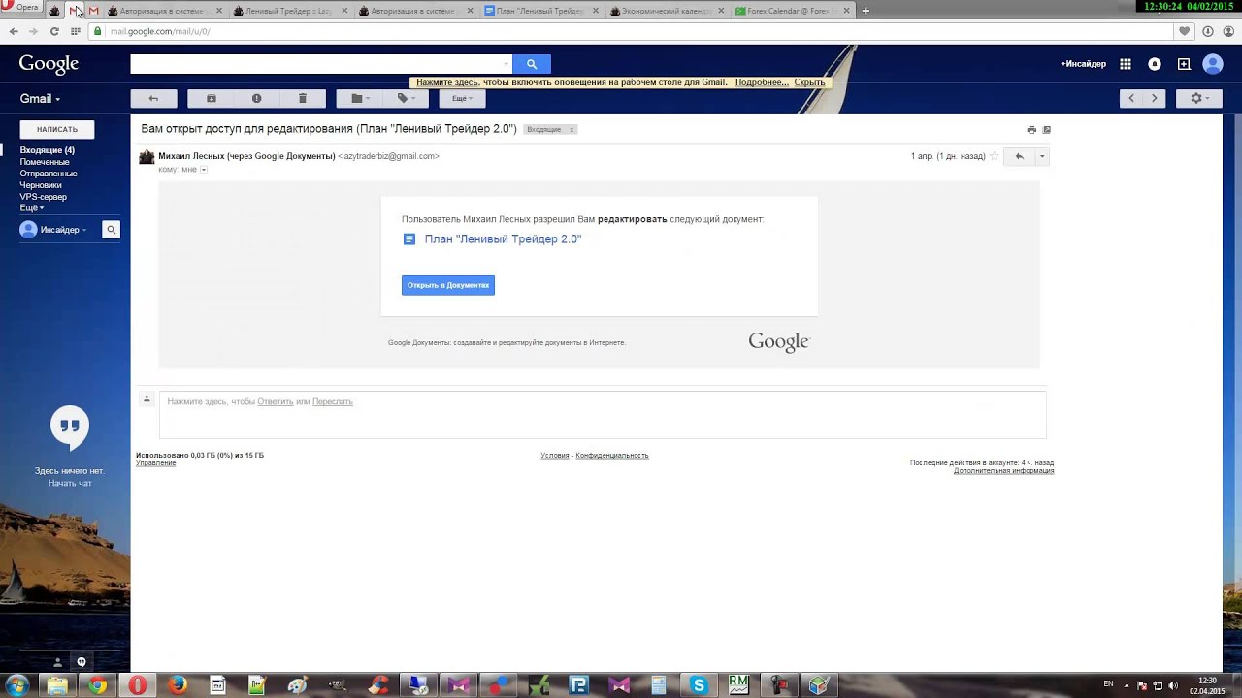Show the older message arrow
1242x698 pixels.
tap(1154, 98)
